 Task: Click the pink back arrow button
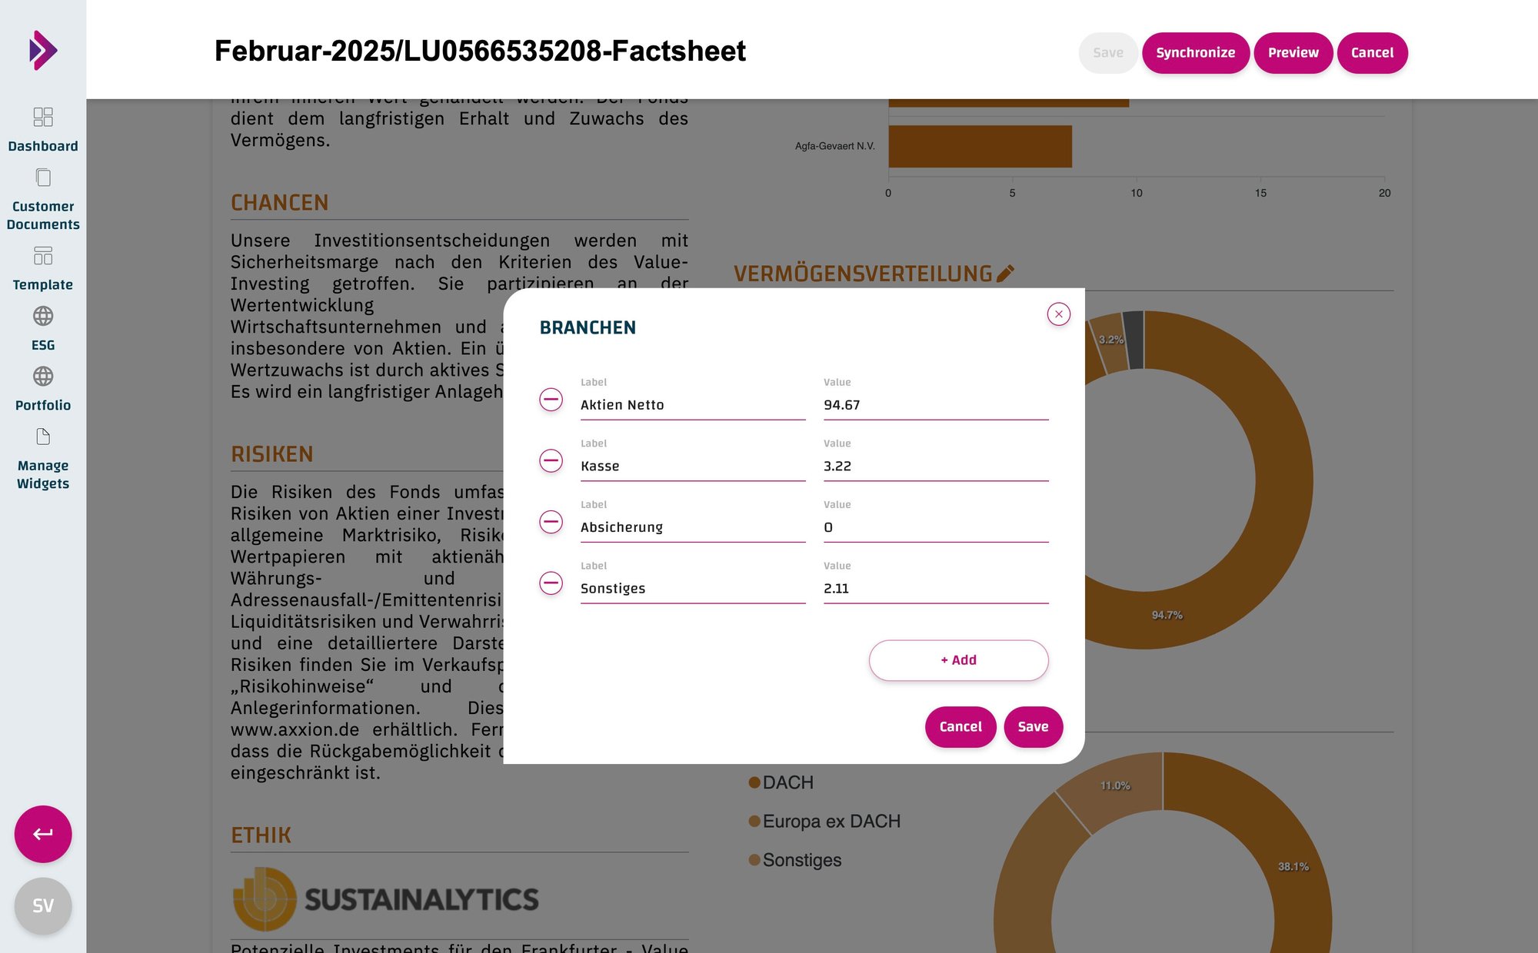coord(43,833)
